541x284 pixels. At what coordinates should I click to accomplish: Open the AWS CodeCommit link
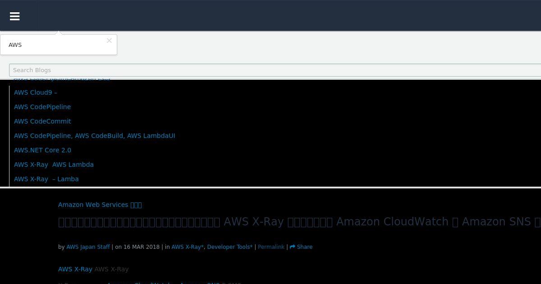pyautogui.click(x=42, y=121)
